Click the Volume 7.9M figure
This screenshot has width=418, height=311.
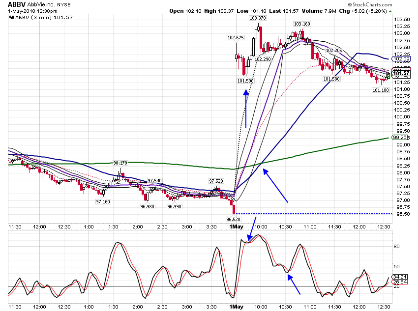tap(319, 11)
